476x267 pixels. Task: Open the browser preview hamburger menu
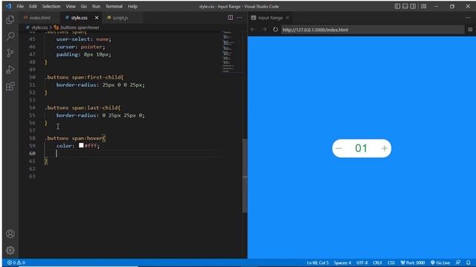[x=470, y=30]
